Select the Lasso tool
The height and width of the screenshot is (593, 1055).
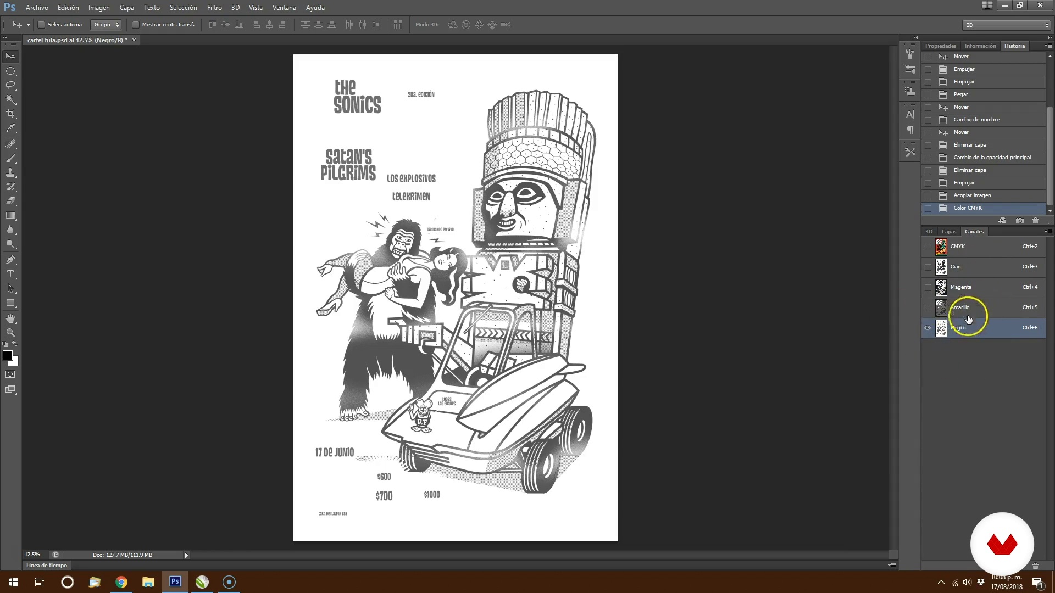(10, 85)
